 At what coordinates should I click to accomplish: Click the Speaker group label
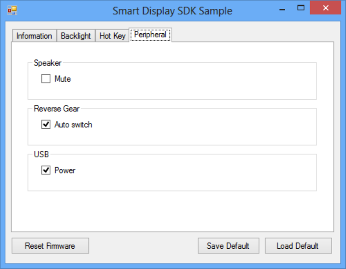[47, 63]
